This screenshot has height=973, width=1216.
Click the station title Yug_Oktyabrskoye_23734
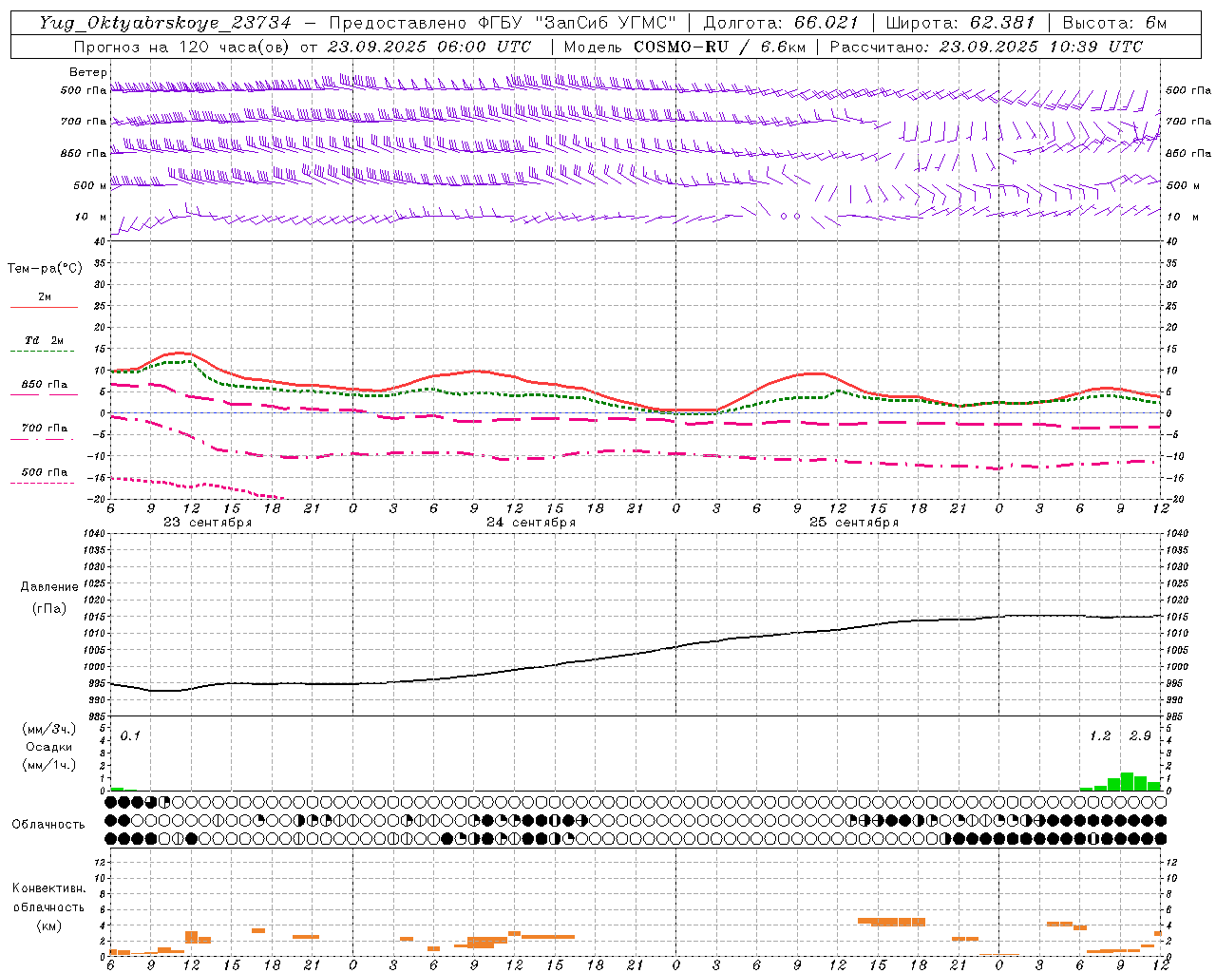pyautogui.click(x=165, y=23)
